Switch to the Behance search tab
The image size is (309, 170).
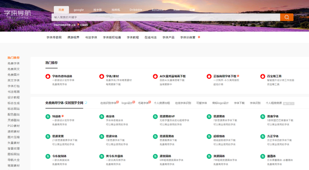[158, 10]
